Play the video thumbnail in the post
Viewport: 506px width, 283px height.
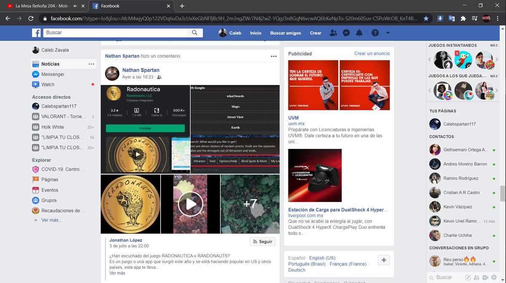pos(190,204)
